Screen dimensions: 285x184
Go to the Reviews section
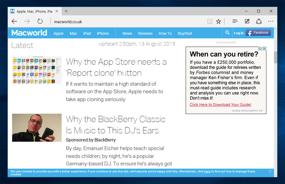pos(145,34)
